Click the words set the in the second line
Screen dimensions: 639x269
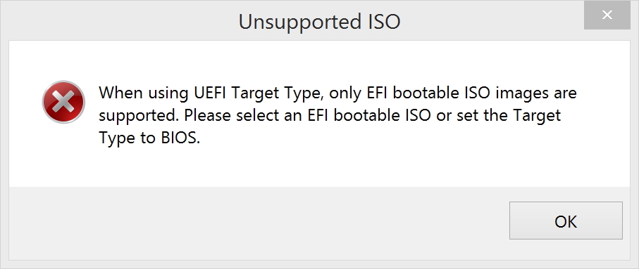click(481, 116)
